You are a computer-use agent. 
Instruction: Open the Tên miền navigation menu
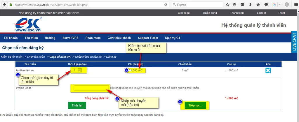click(31, 38)
